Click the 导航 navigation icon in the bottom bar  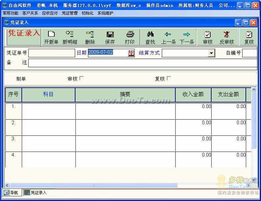click(x=7, y=192)
